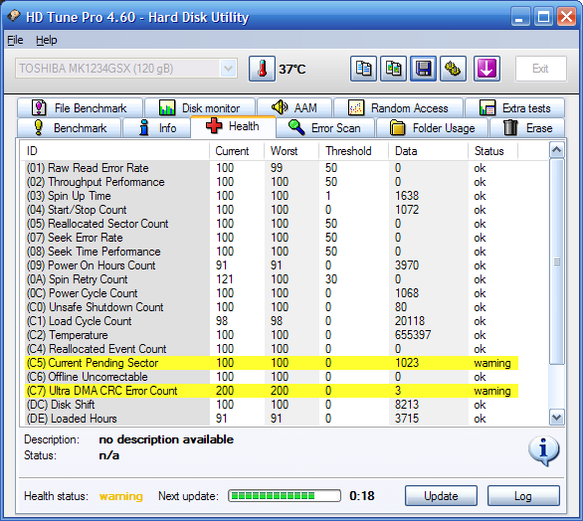This screenshot has width=583, height=521.
Task: Select the Raw Read Error Rate row
Action: [x=272, y=168]
